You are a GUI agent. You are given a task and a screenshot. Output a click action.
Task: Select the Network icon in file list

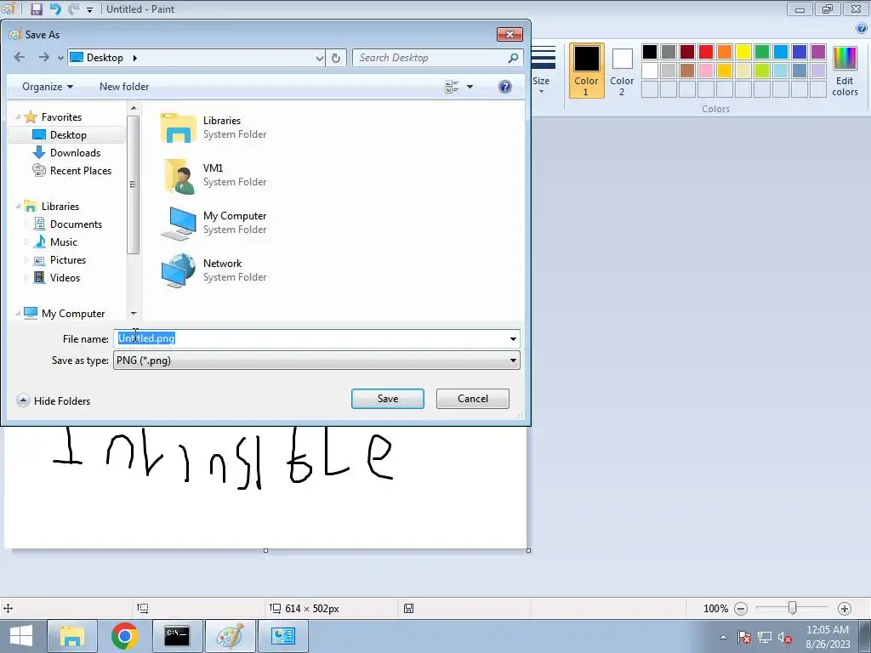point(179,270)
